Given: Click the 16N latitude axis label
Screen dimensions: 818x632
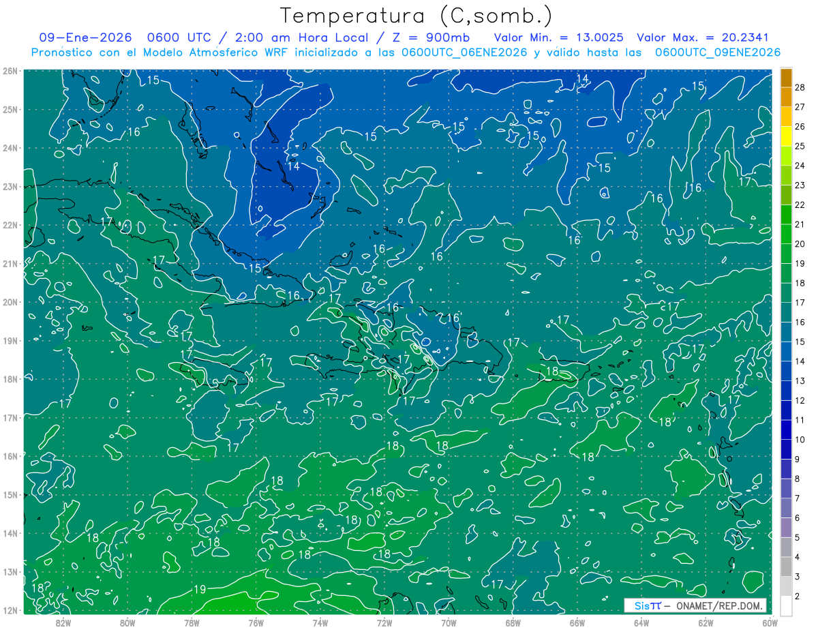Looking at the screenshot, I should tap(10, 456).
